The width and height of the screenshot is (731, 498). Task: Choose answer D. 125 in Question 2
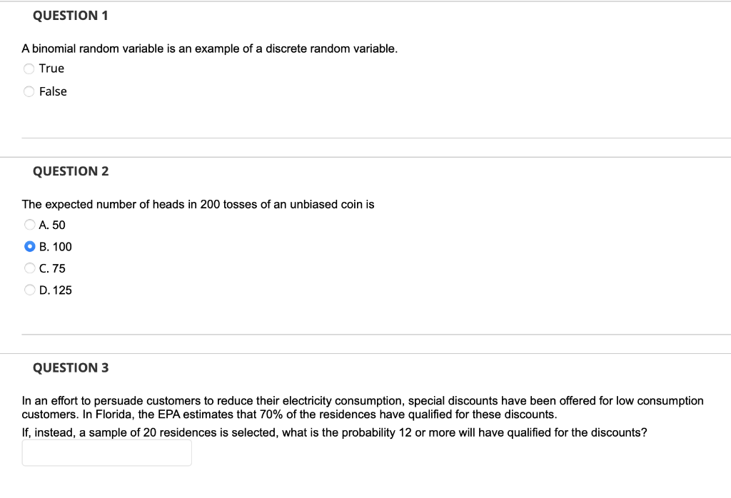click(x=30, y=290)
